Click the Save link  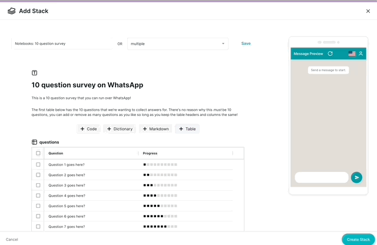246,44
